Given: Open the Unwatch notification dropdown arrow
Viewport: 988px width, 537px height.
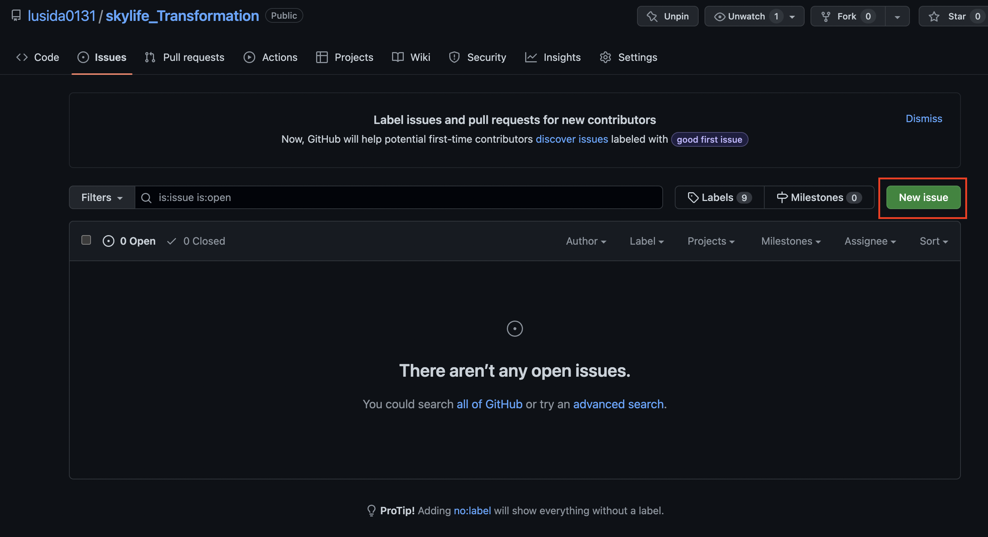Looking at the screenshot, I should point(793,17).
